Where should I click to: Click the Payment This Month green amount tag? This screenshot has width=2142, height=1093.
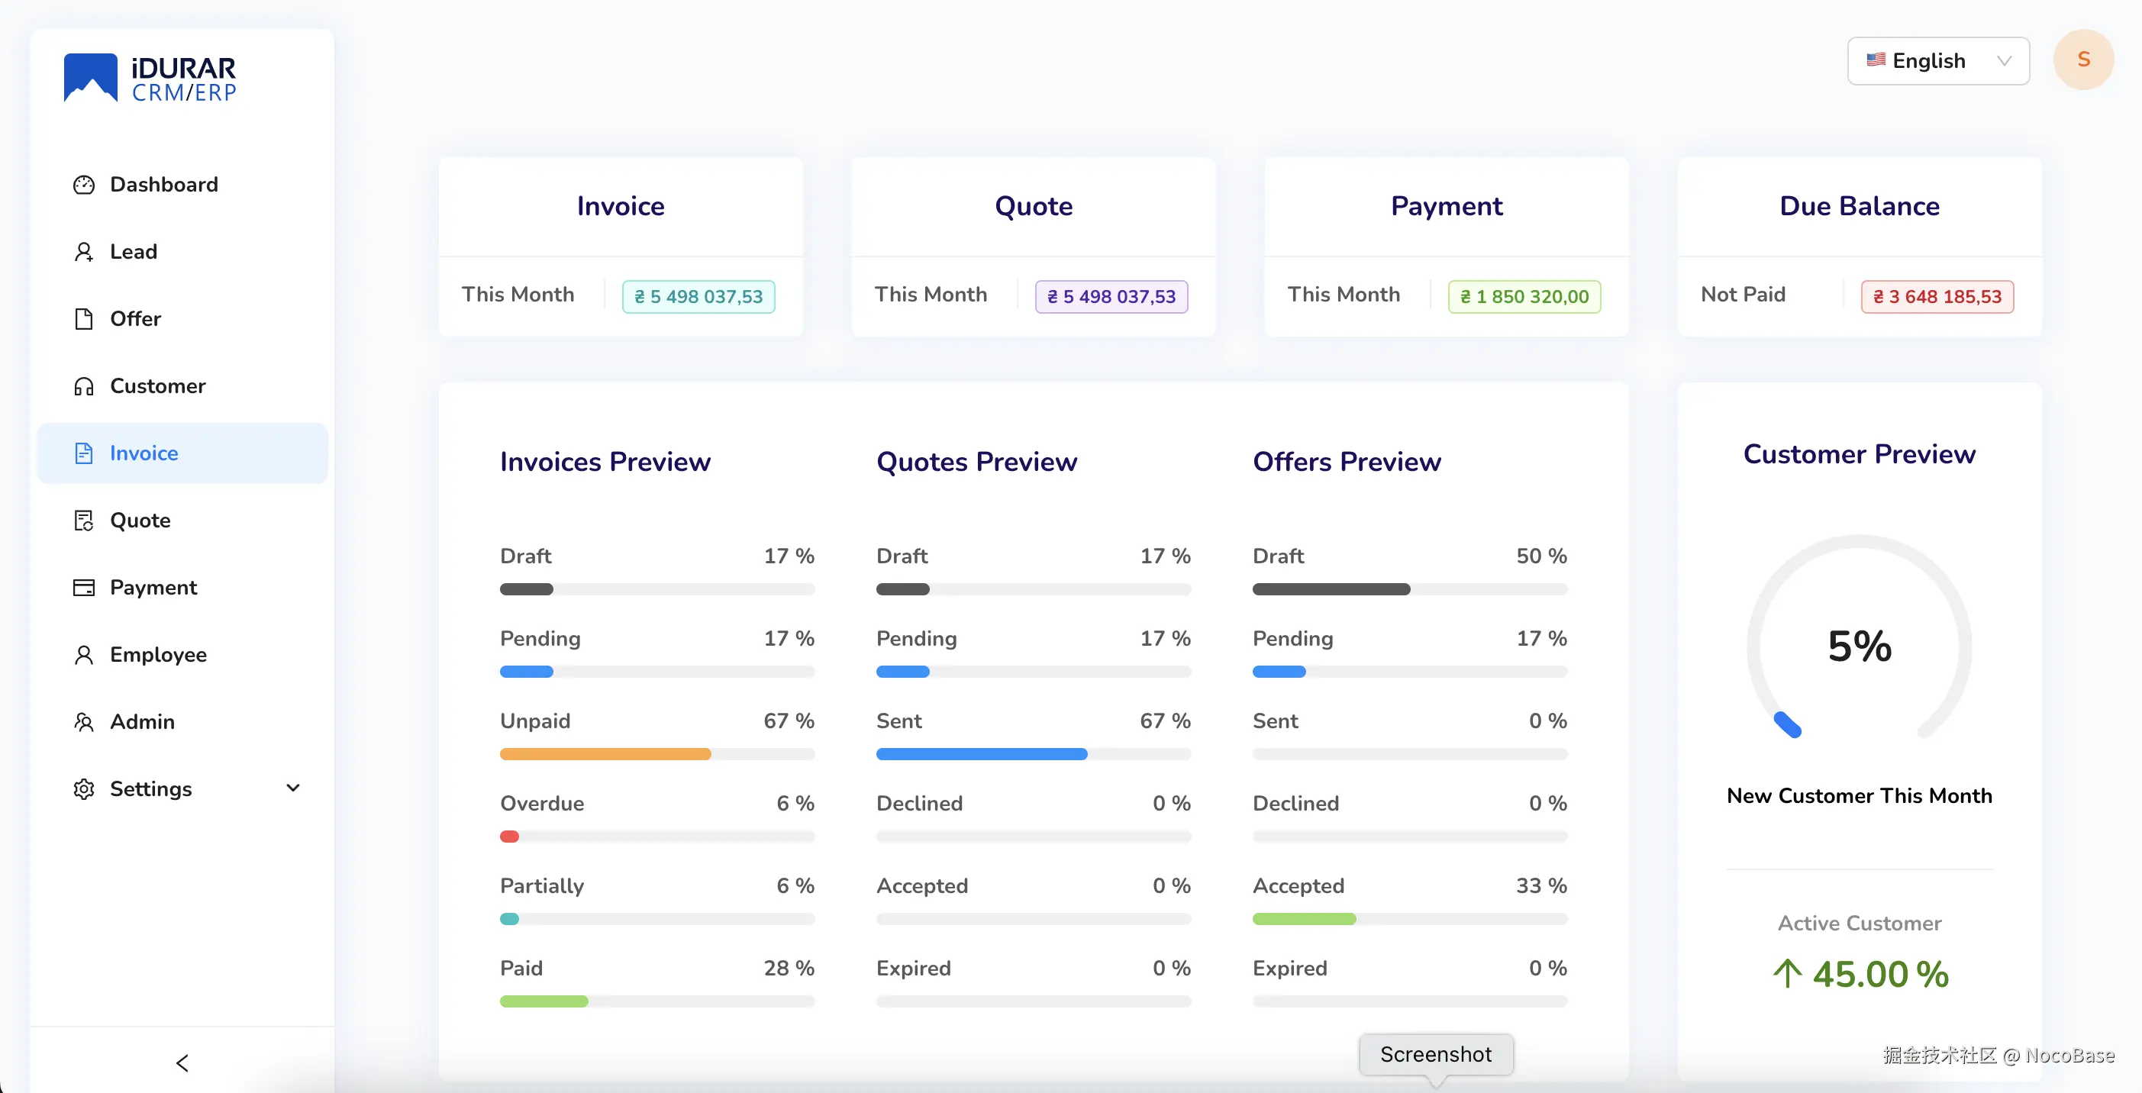pyautogui.click(x=1524, y=297)
